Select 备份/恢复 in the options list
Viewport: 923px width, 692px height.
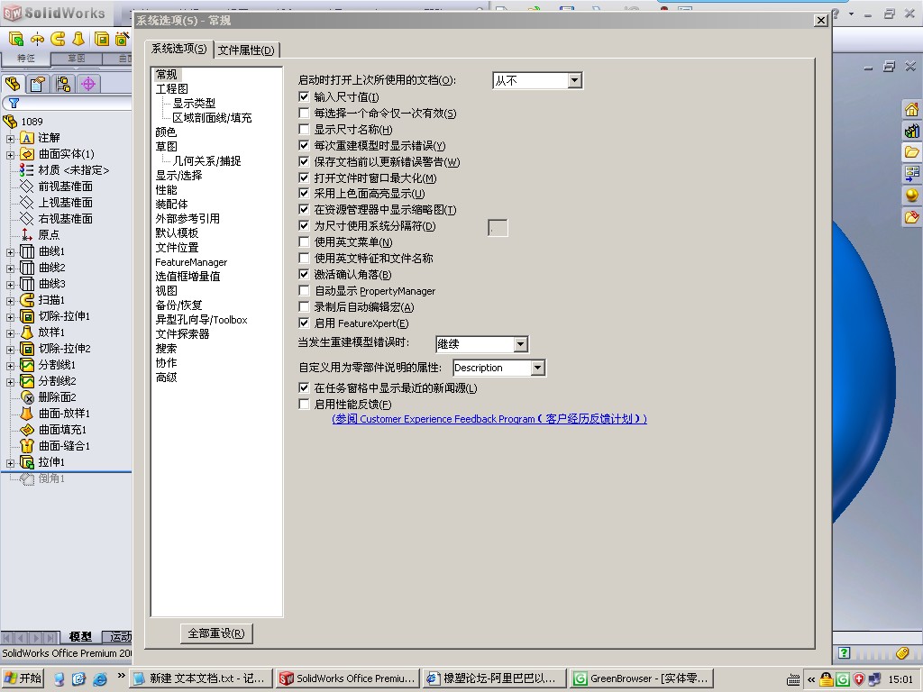pos(179,305)
